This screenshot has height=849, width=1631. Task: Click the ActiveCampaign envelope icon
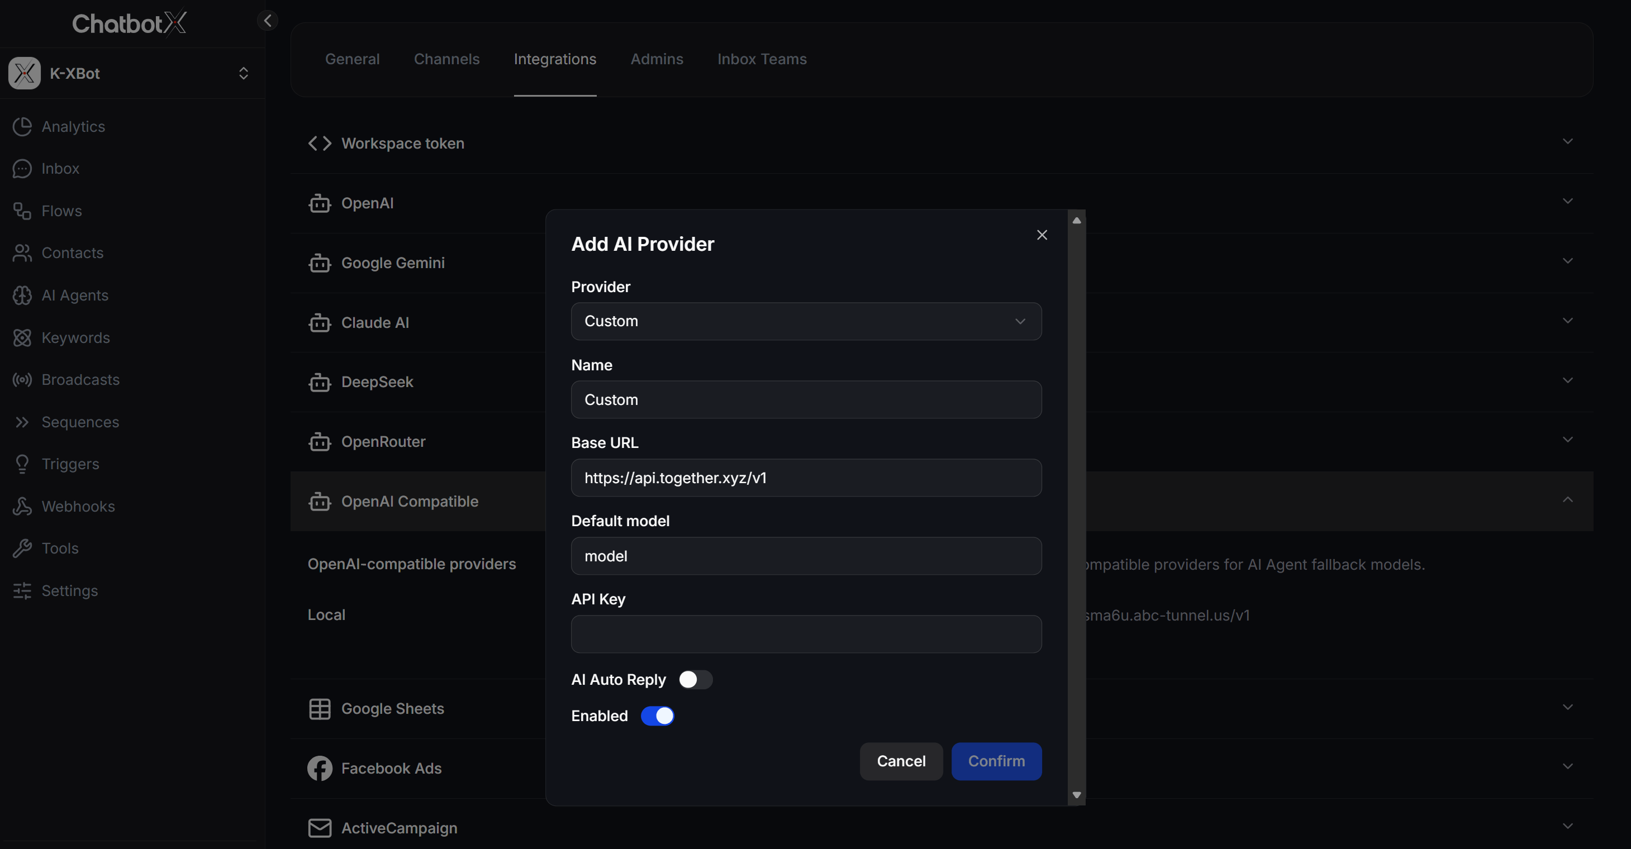pyautogui.click(x=320, y=827)
